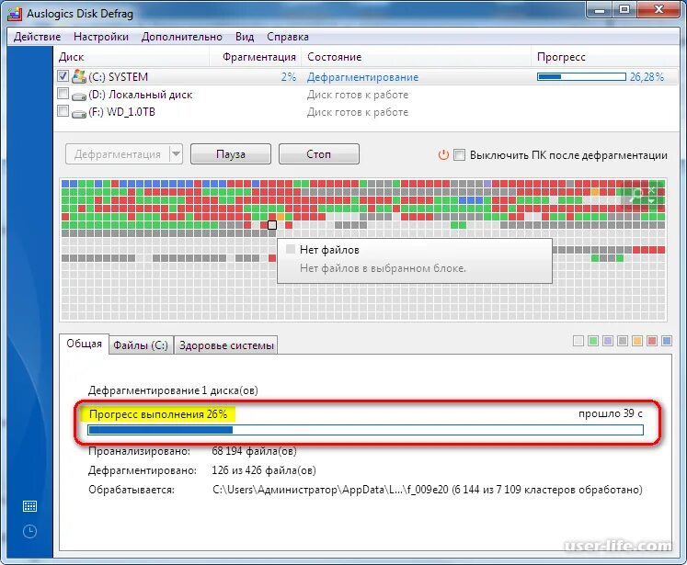Open the scheduler clock sidebar icon
687x565 pixels.
coord(29,531)
